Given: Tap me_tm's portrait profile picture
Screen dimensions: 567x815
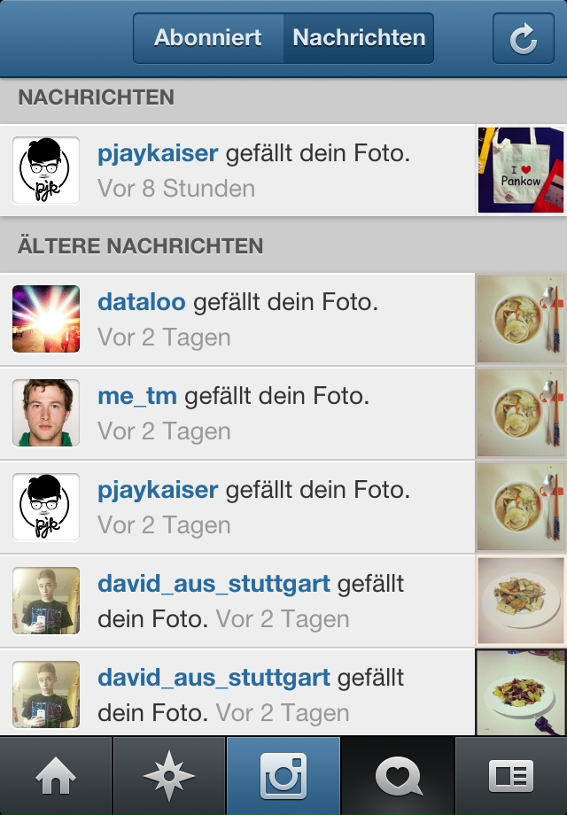Looking at the screenshot, I should pos(46,413).
